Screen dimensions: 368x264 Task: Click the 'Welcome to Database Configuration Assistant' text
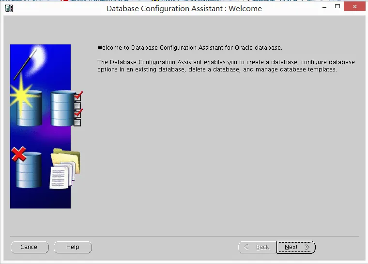[x=190, y=48]
